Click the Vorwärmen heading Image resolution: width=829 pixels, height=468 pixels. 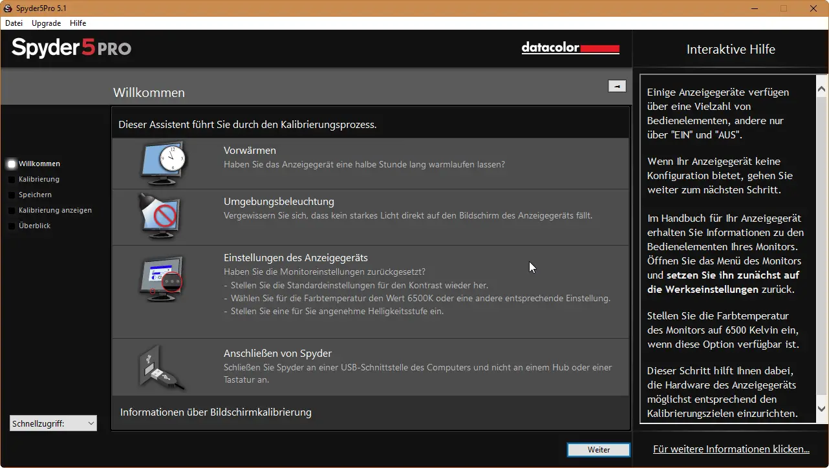250,151
